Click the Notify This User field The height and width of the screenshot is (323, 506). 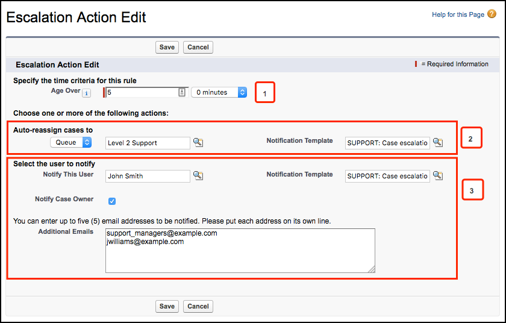[148, 176]
